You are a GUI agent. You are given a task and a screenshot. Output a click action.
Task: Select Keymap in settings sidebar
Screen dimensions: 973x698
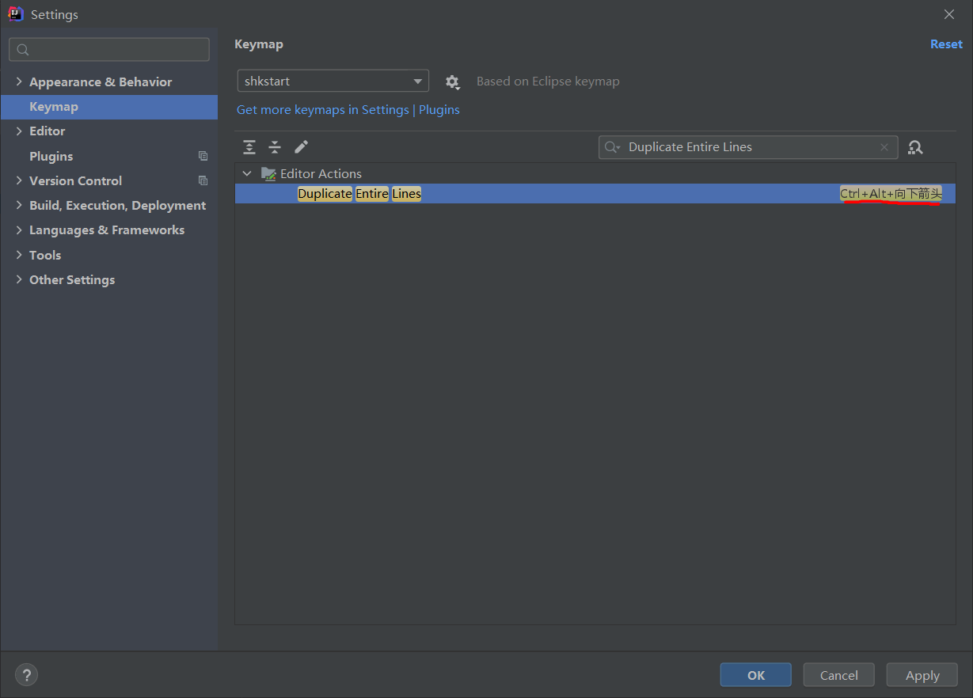tap(109, 107)
